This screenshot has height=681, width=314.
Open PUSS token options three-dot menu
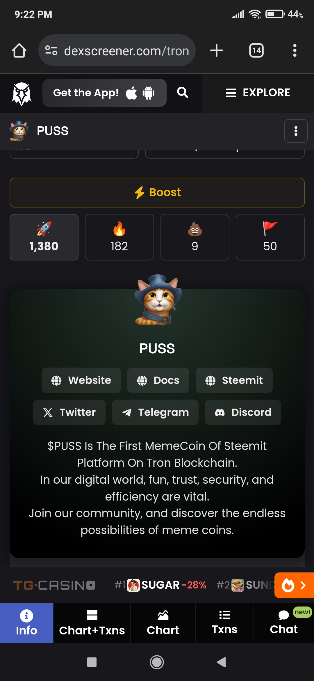[x=296, y=131]
